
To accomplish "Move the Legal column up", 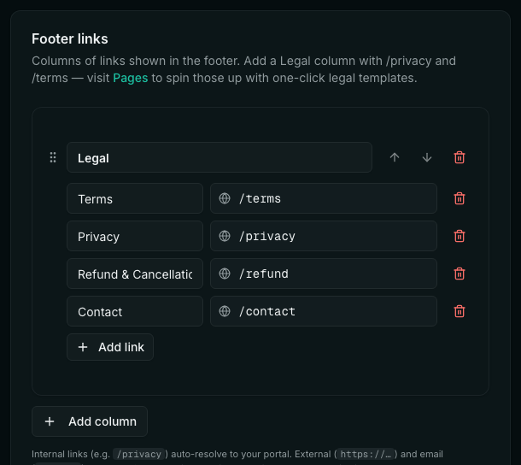I will 395,157.
